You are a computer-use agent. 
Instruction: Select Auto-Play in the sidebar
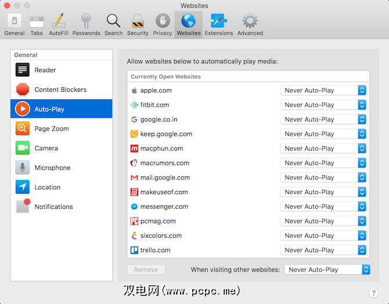click(62, 109)
